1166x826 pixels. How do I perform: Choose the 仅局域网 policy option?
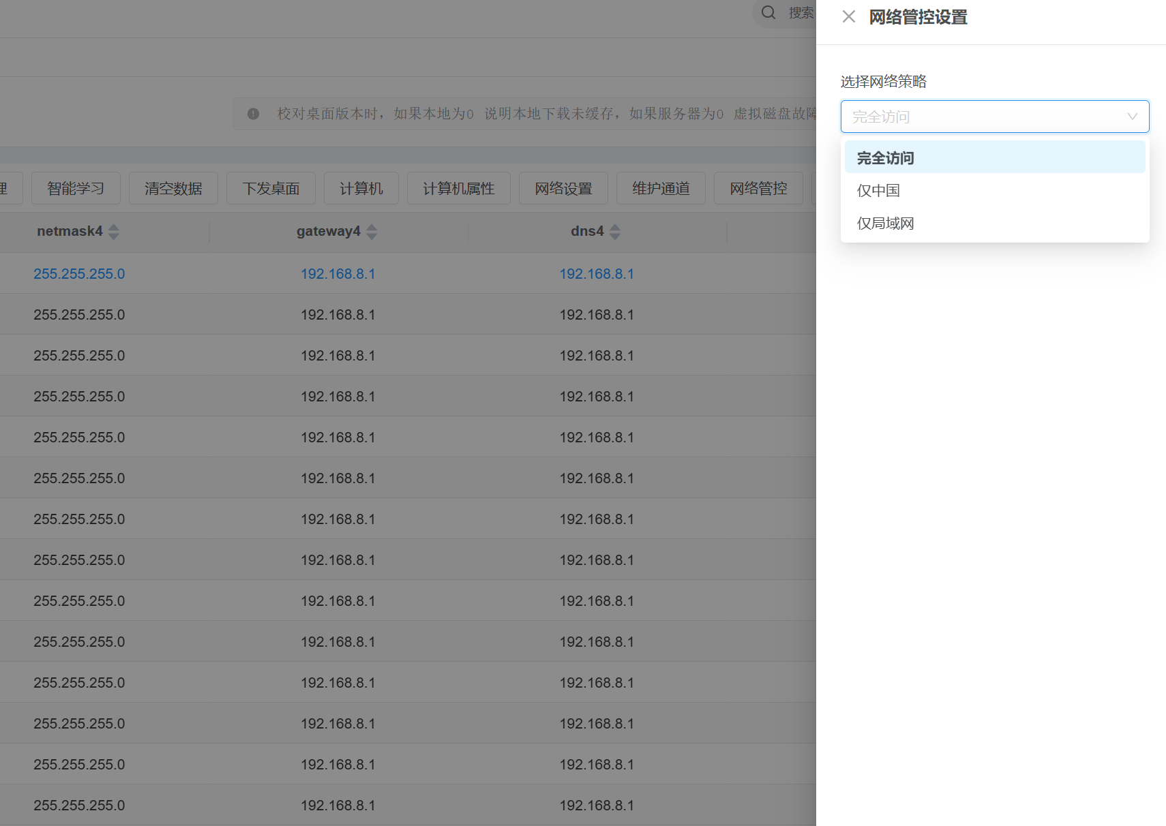885,224
